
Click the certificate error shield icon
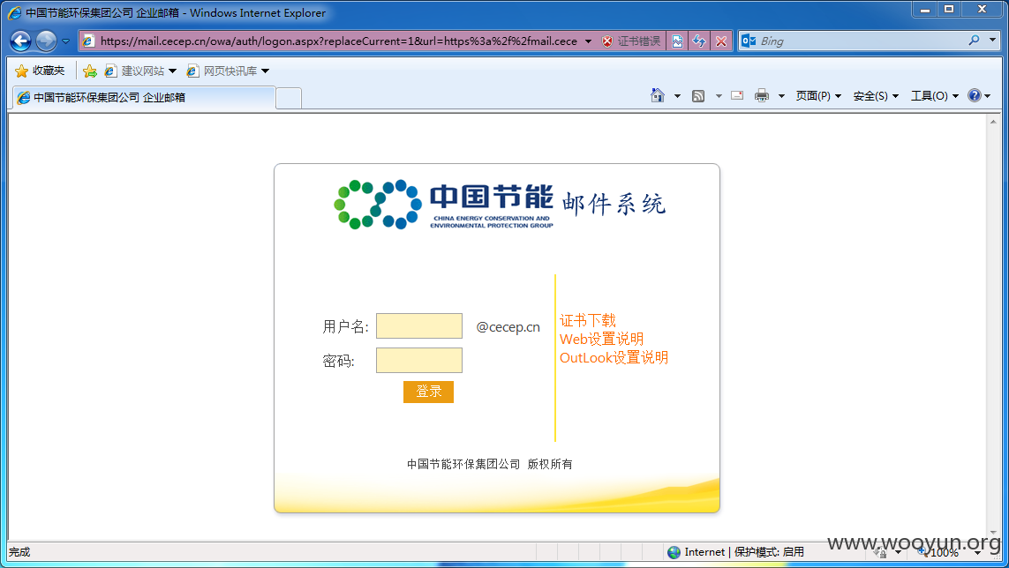[607, 41]
